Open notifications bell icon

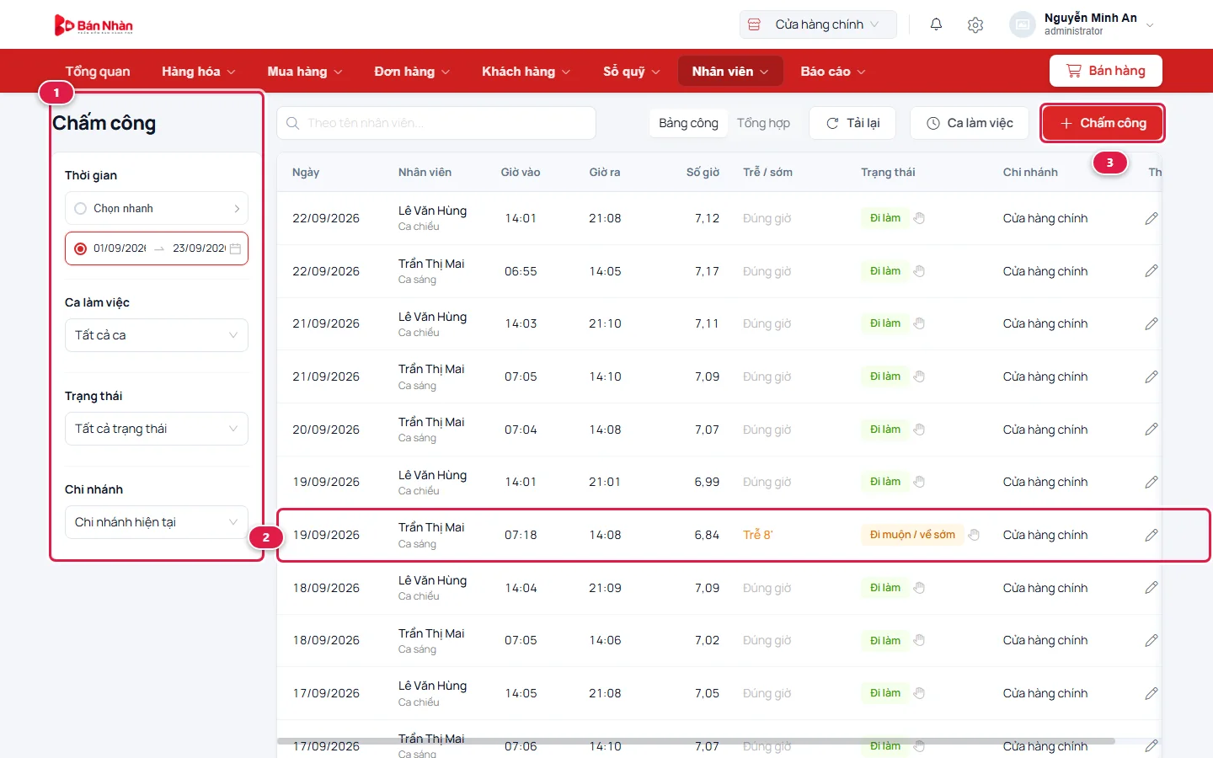(x=936, y=24)
